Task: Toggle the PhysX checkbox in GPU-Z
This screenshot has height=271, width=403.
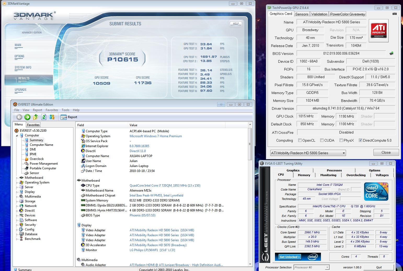Action: pyautogui.click(x=341, y=140)
